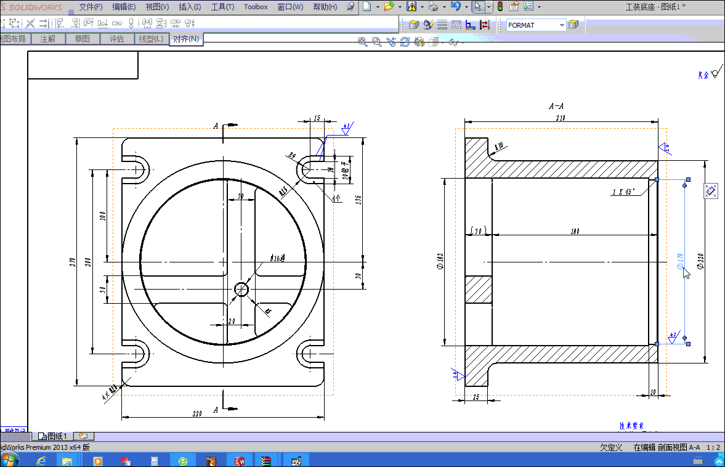Image resolution: width=725 pixels, height=467 pixels.
Task: Click the 3D Drawing View icon
Action: (419, 42)
